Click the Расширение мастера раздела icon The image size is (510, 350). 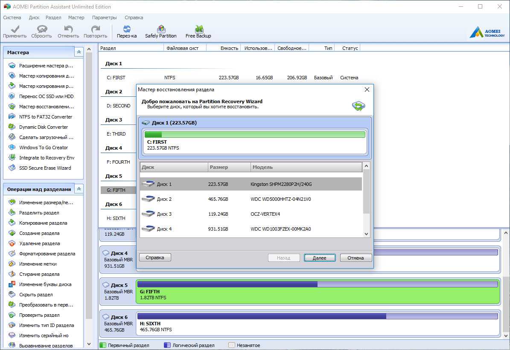[x=12, y=66]
